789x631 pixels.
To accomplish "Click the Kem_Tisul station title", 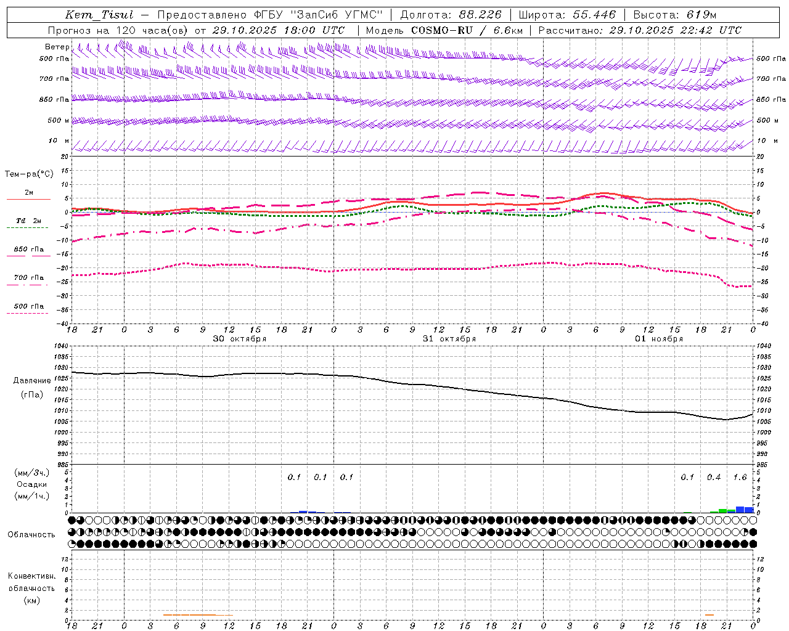I will (99, 15).
